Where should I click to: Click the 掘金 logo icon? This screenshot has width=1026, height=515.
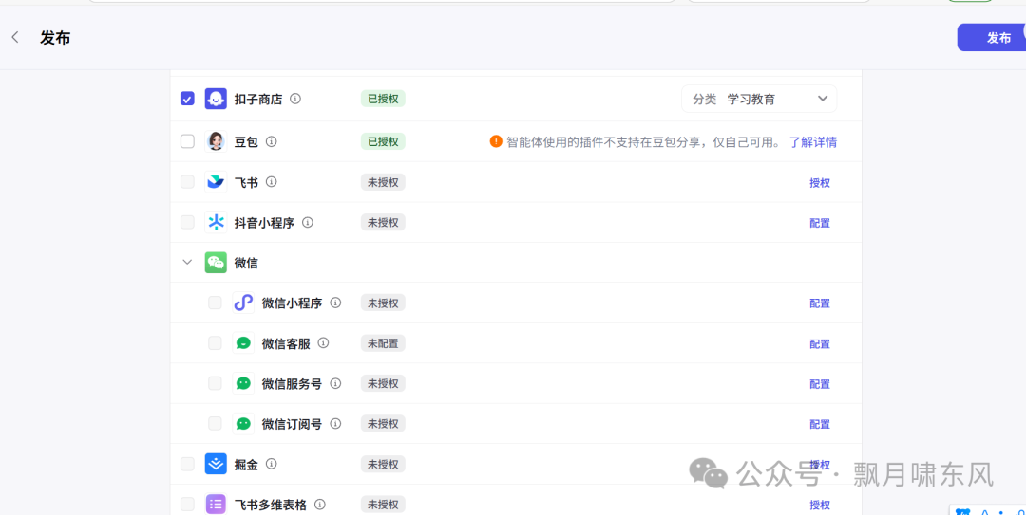216,464
